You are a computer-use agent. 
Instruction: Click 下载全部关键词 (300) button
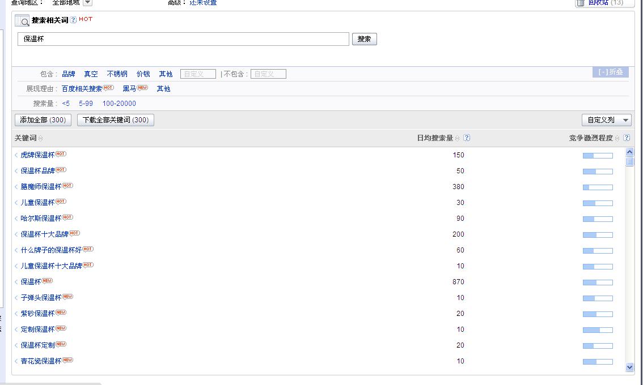pyautogui.click(x=116, y=120)
